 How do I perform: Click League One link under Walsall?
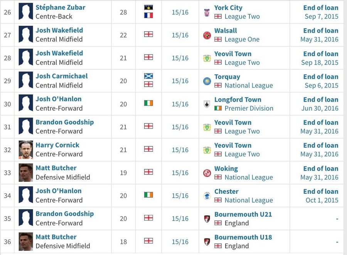242,39
